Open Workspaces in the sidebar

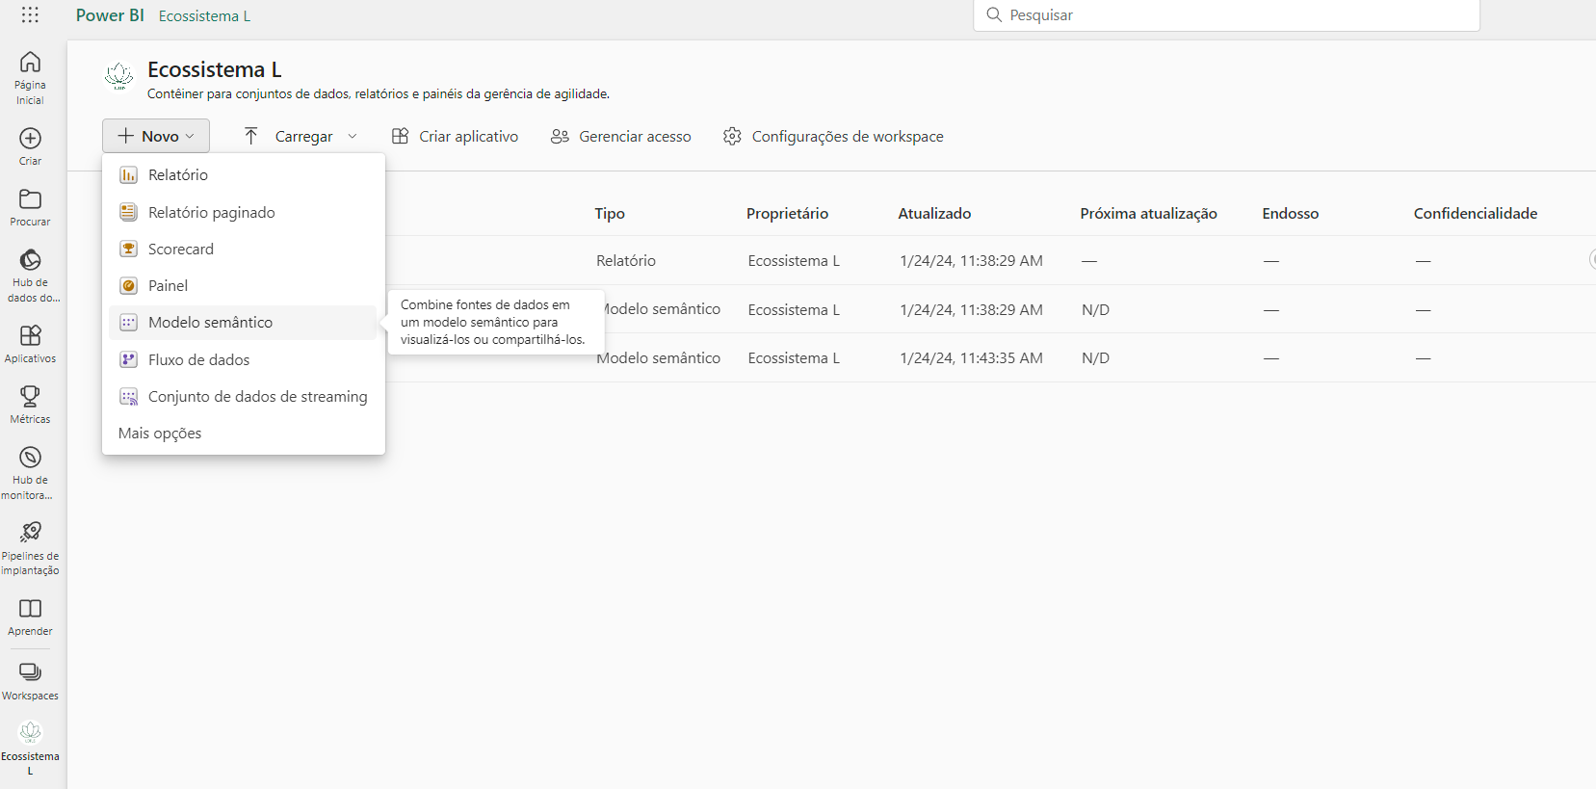[x=30, y=681]
